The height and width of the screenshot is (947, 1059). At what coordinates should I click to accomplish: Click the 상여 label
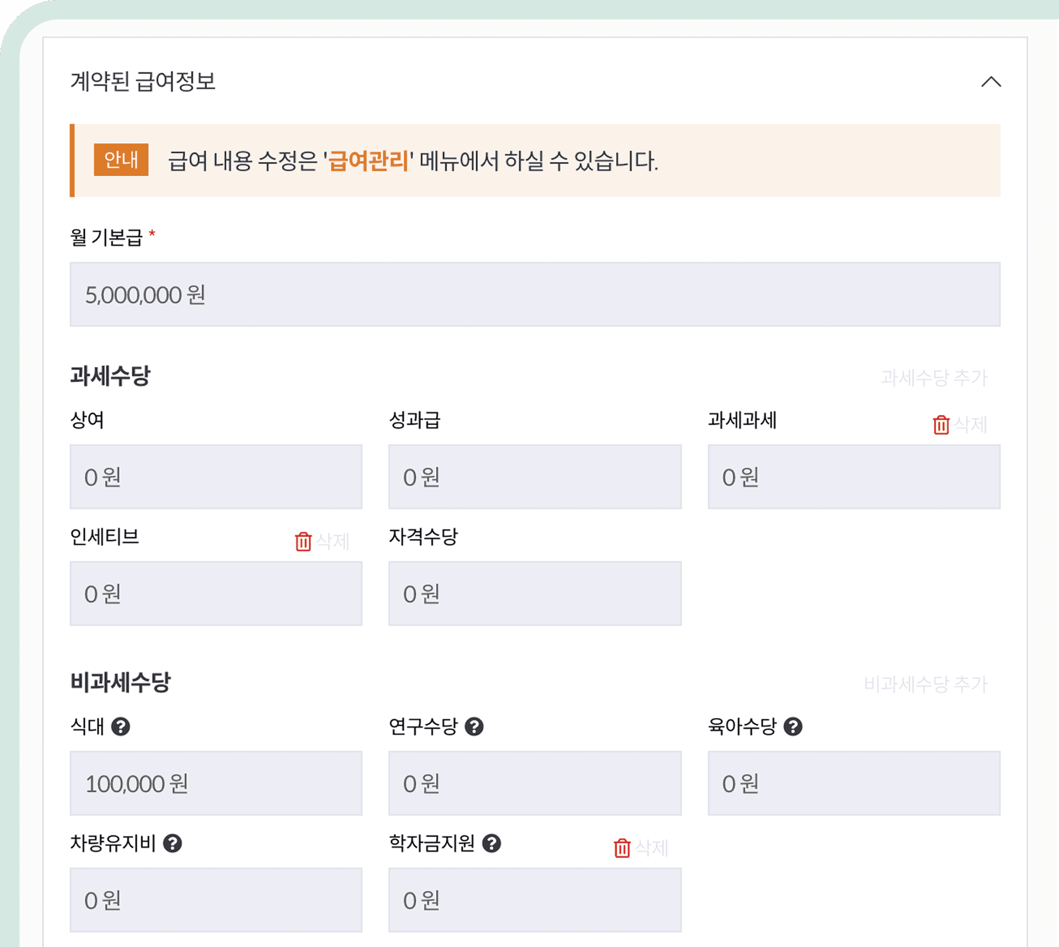[87, 420]
